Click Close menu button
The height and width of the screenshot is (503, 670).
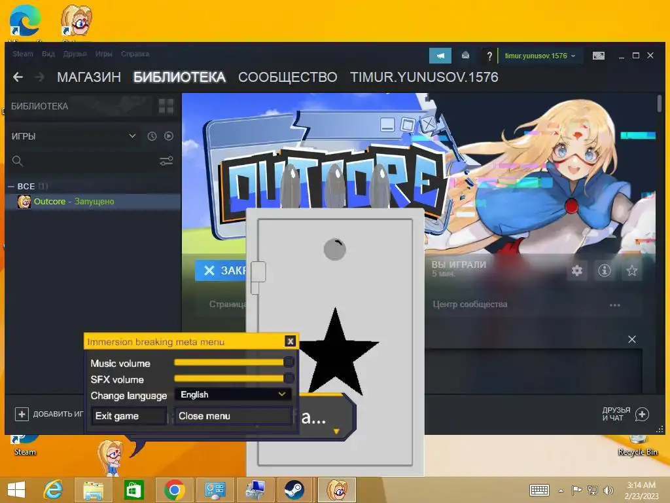pyautogui.click(x=233, y=416)
